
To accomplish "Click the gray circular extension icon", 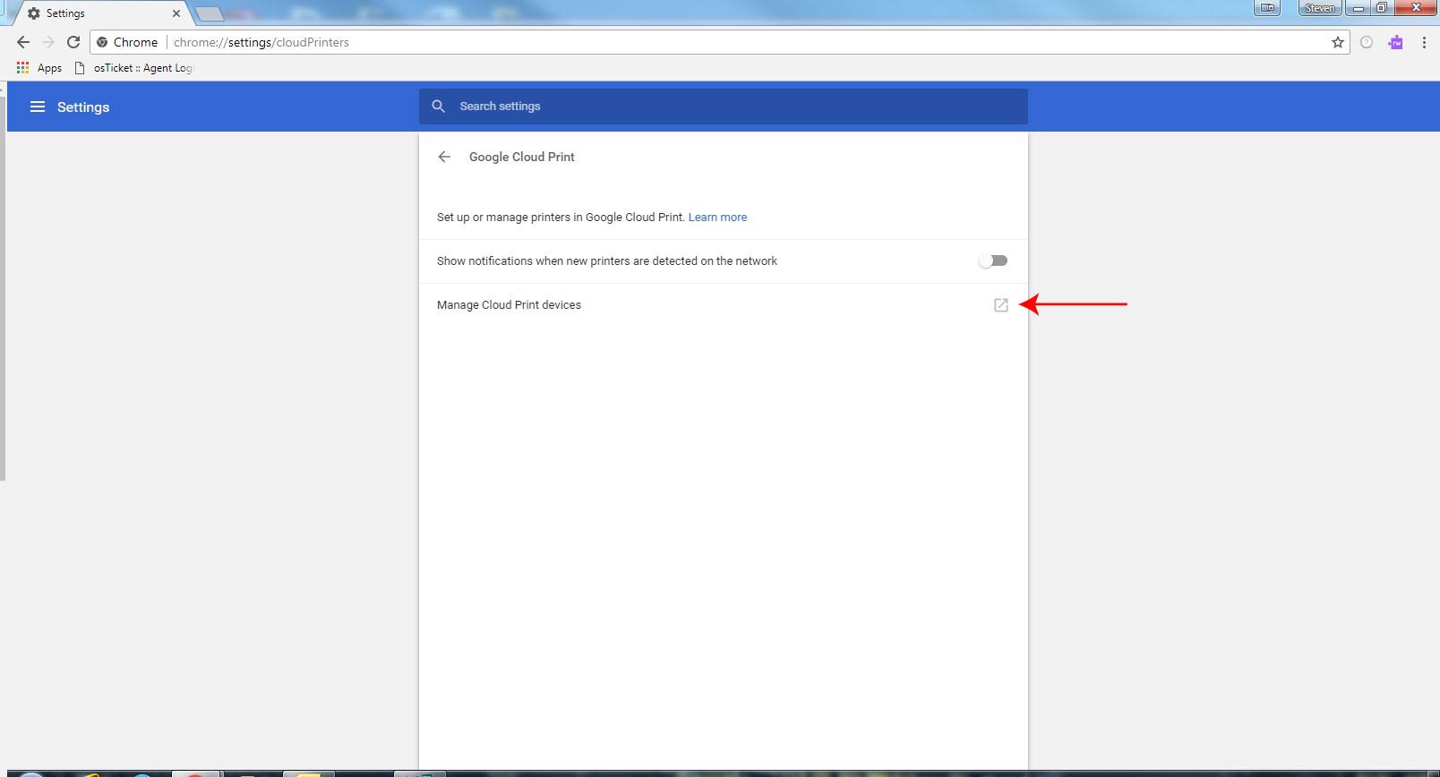I will click(x=1366, y=42).
